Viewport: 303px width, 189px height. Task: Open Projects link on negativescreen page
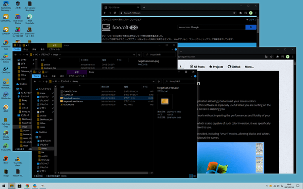[216, 67]
